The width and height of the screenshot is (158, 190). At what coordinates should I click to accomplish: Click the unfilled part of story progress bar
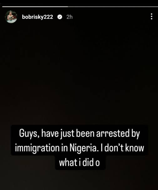click(113, 7)
